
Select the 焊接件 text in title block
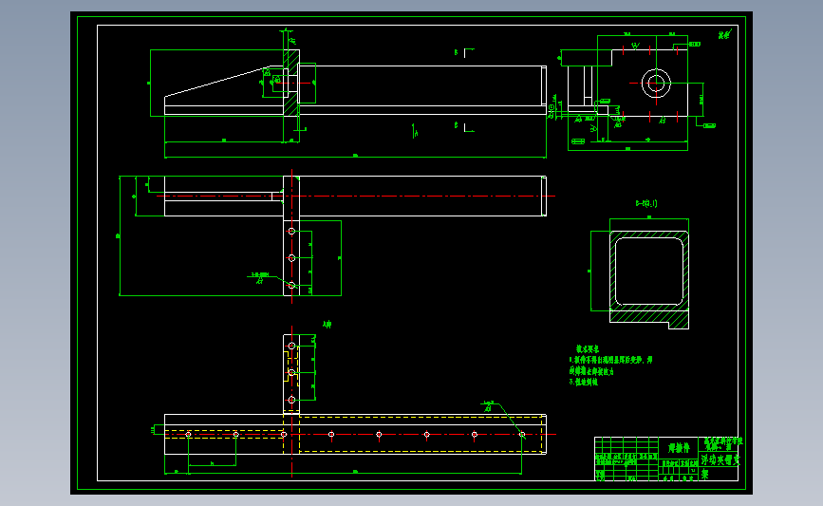click(x=679, y=448)
